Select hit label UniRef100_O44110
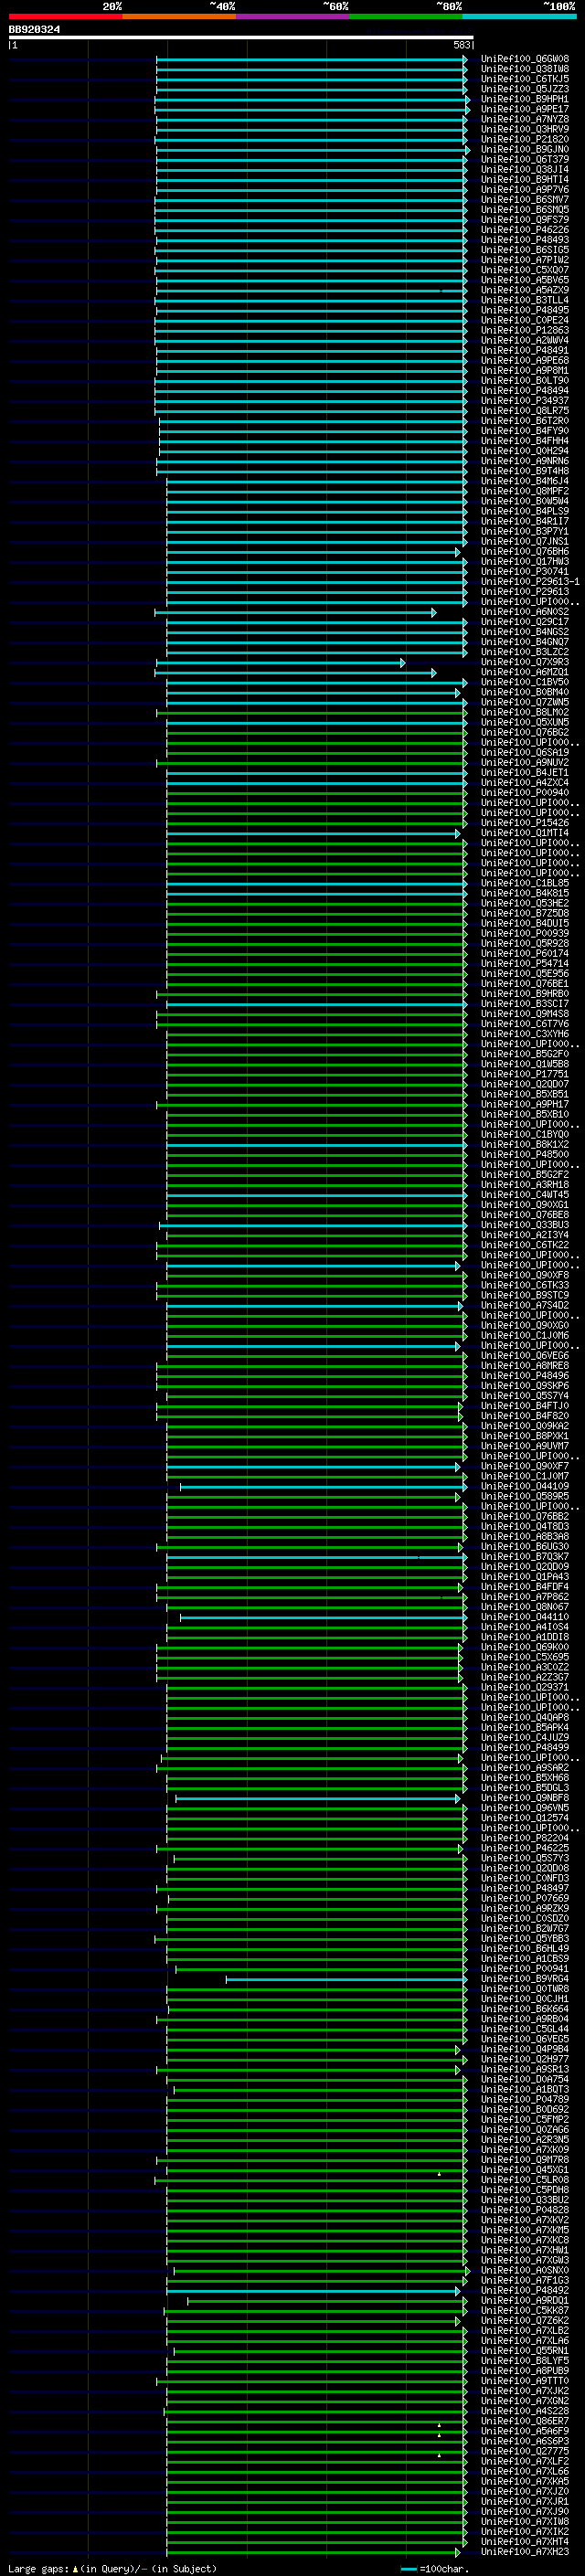 525,1617
